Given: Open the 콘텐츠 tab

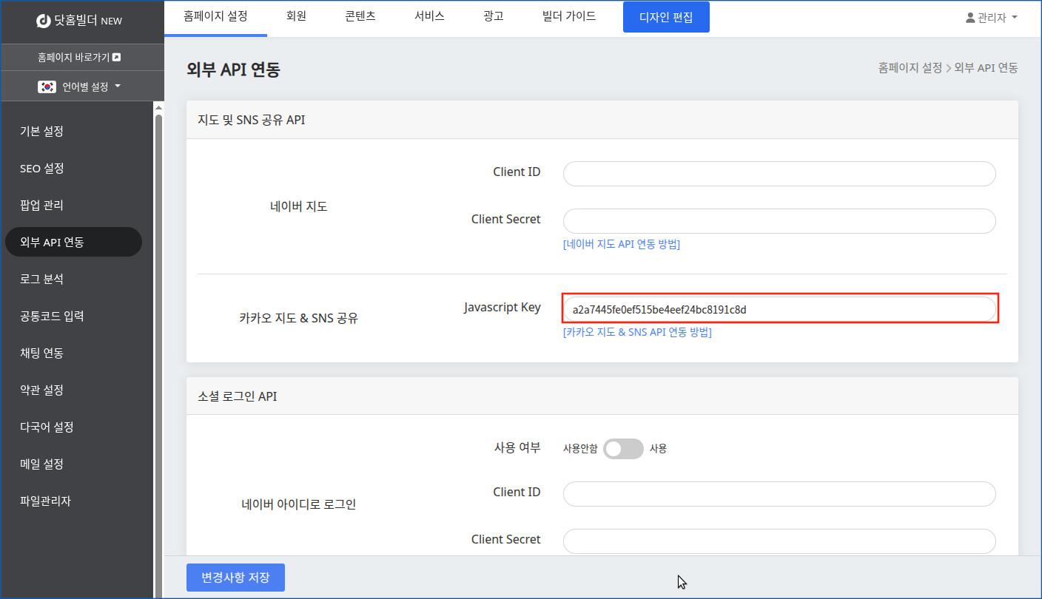Looking at the screenshot, I should [360, 16].
